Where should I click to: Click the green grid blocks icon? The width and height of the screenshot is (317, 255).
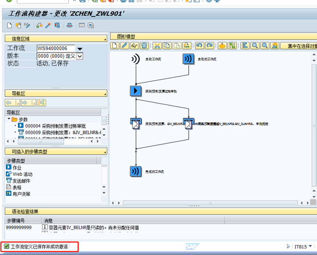coord(232,46)
